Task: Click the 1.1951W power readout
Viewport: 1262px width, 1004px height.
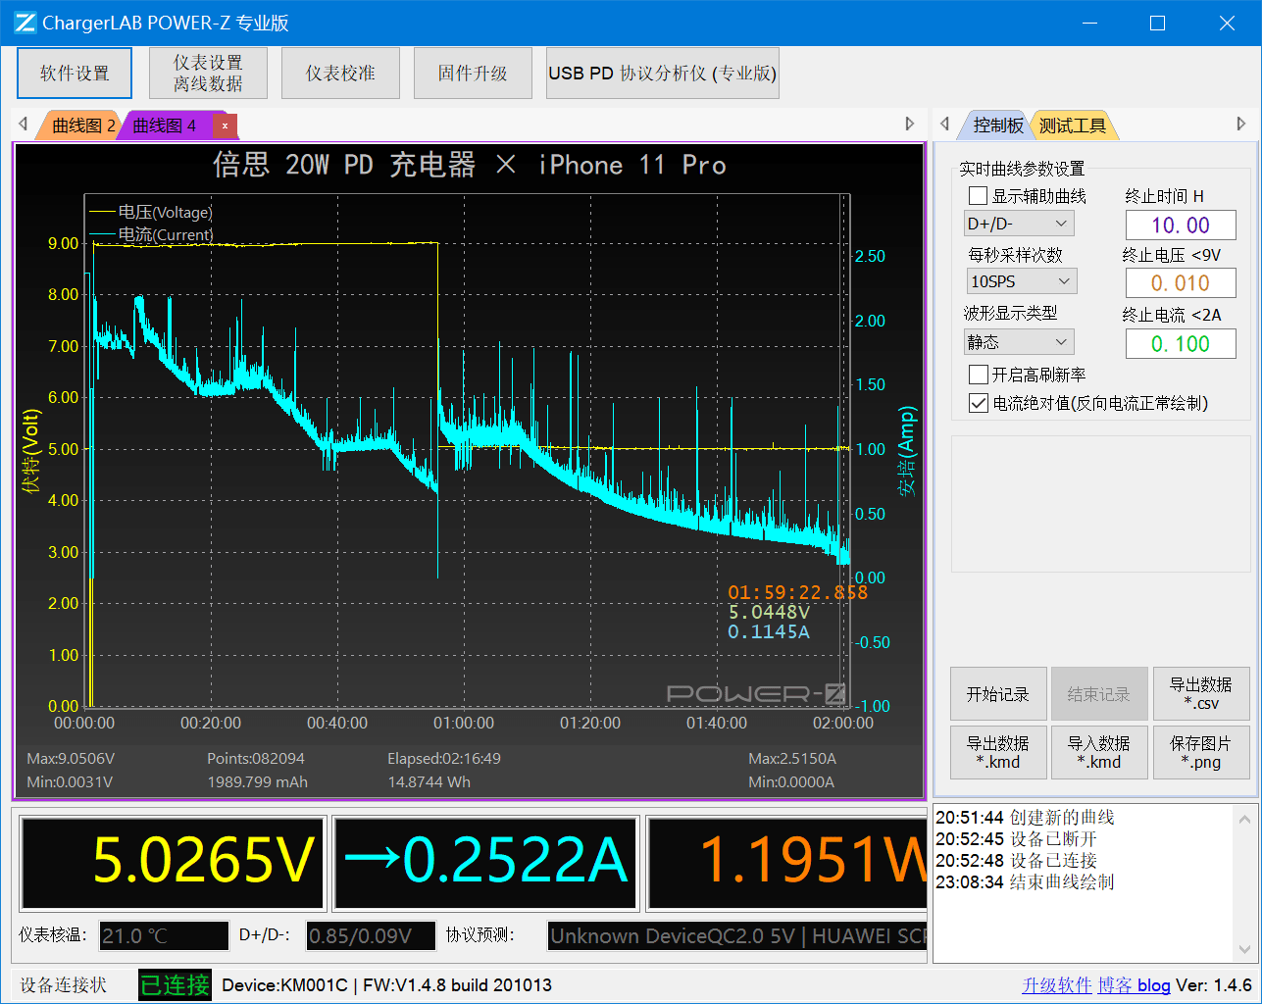Action: click(787, 864)
